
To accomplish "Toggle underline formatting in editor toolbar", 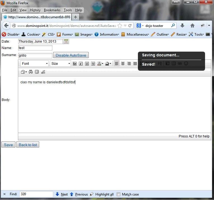I will [87, 63].
